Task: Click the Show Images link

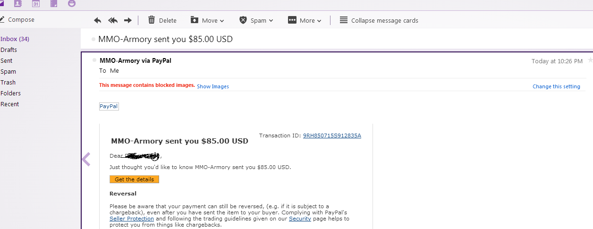Action: 212,86
